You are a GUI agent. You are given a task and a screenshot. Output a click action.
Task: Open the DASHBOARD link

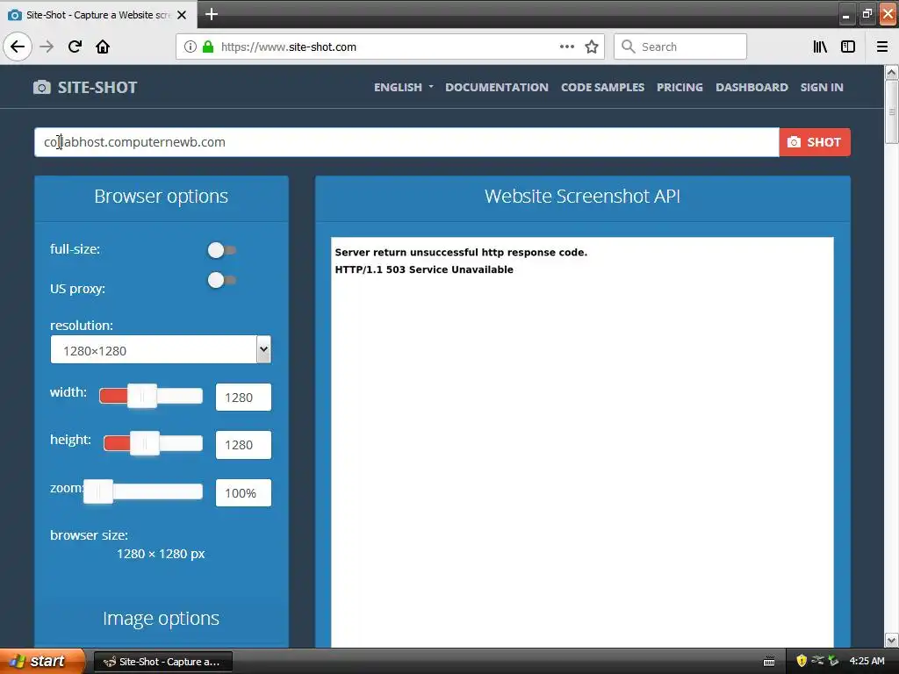(x=752, y=87)
